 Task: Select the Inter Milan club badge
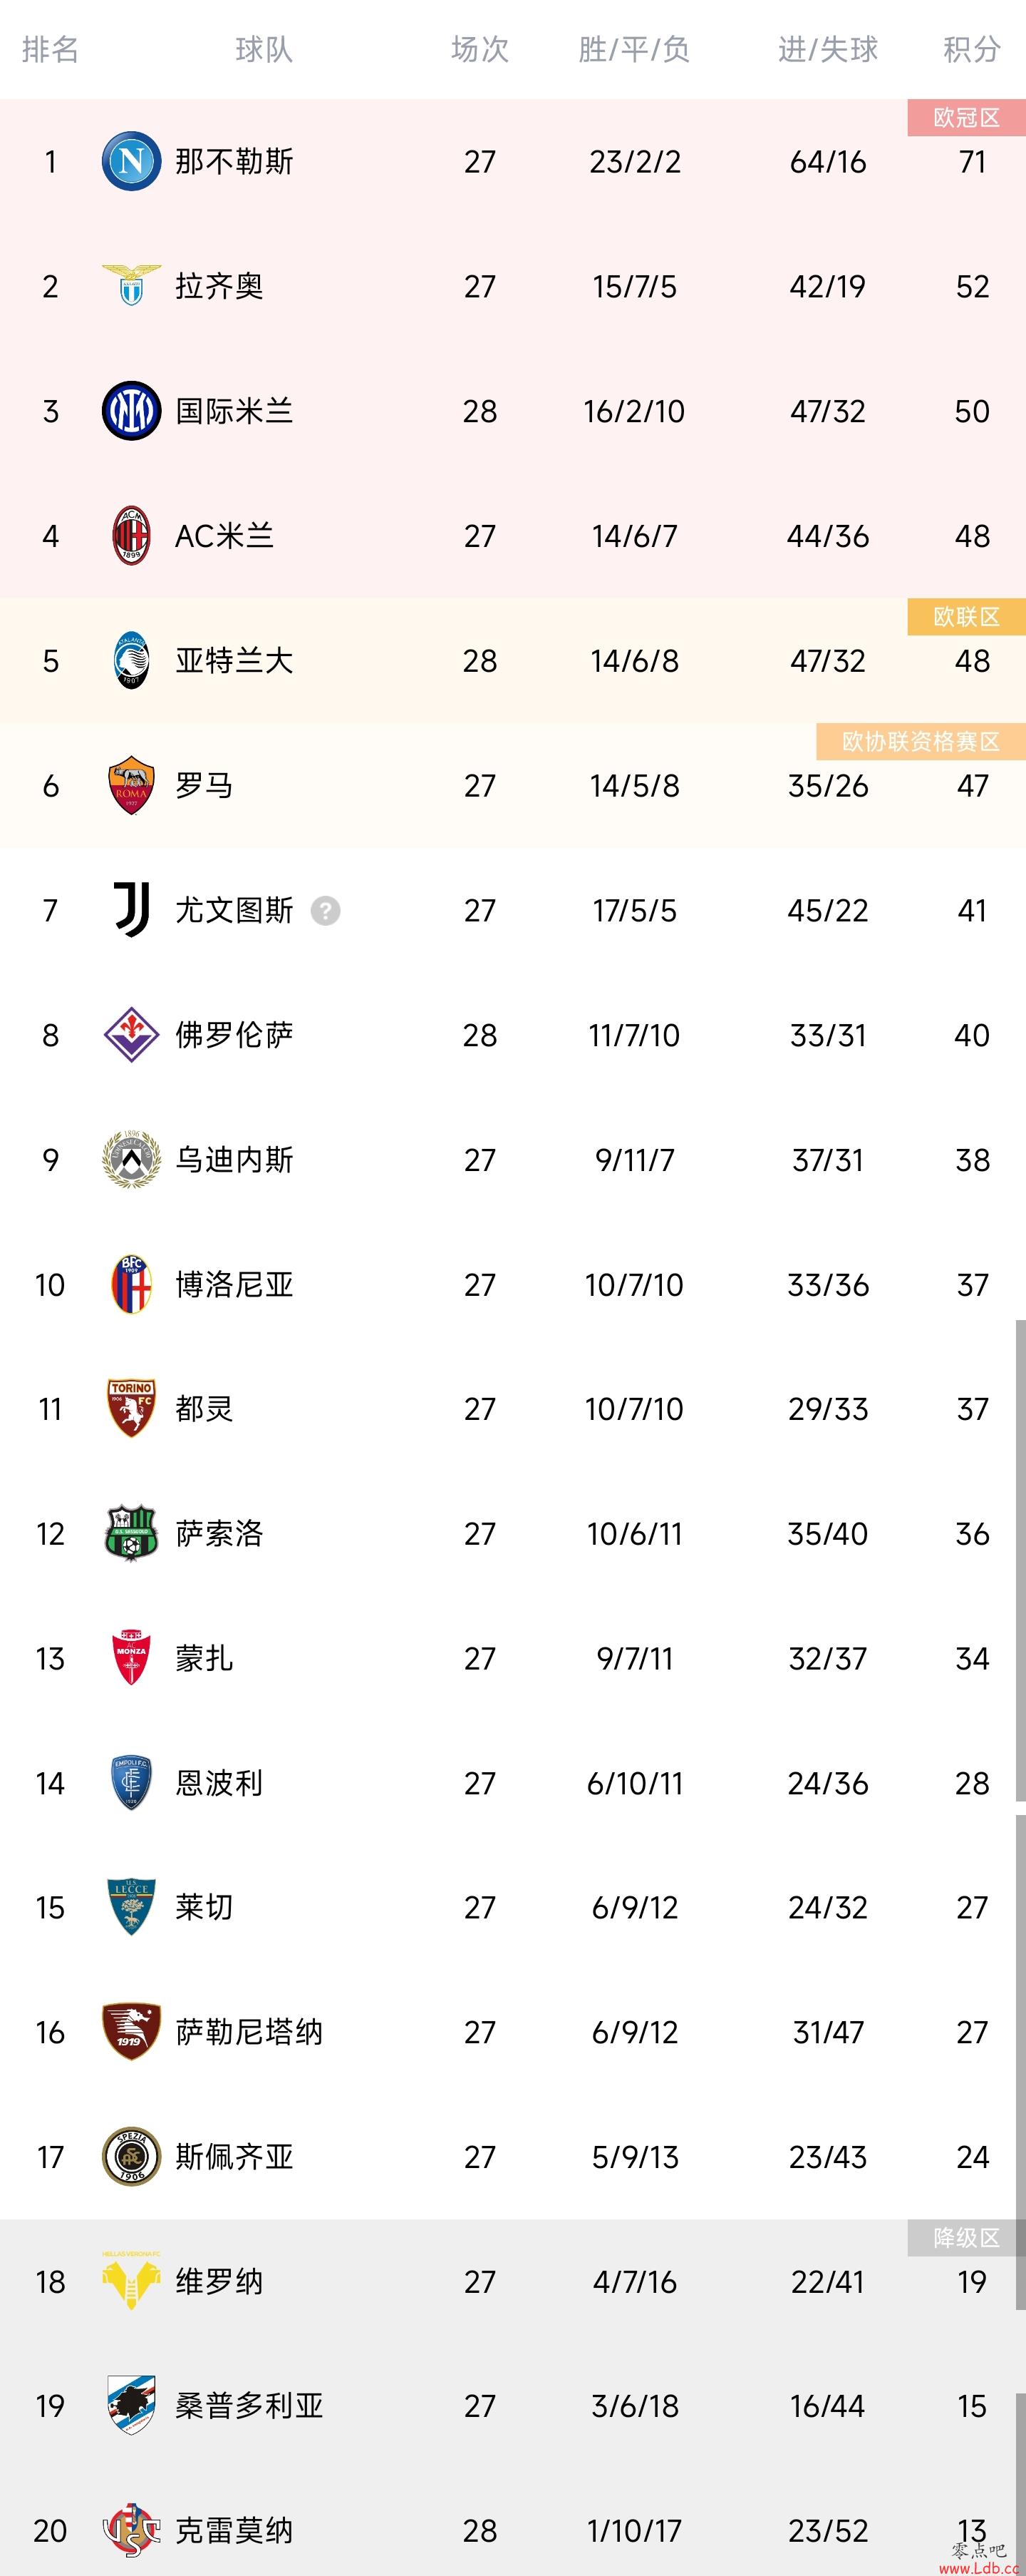(131, 411)
